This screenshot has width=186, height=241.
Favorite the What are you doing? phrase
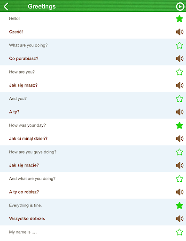click(x=179, y=45)
